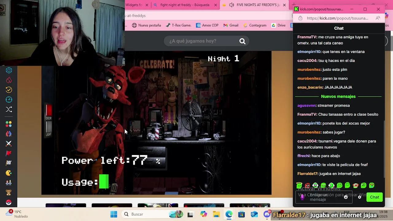Open the Pokeball category icon in sidebar
Screen dimensions: 393x221
[x=9, y=203]
